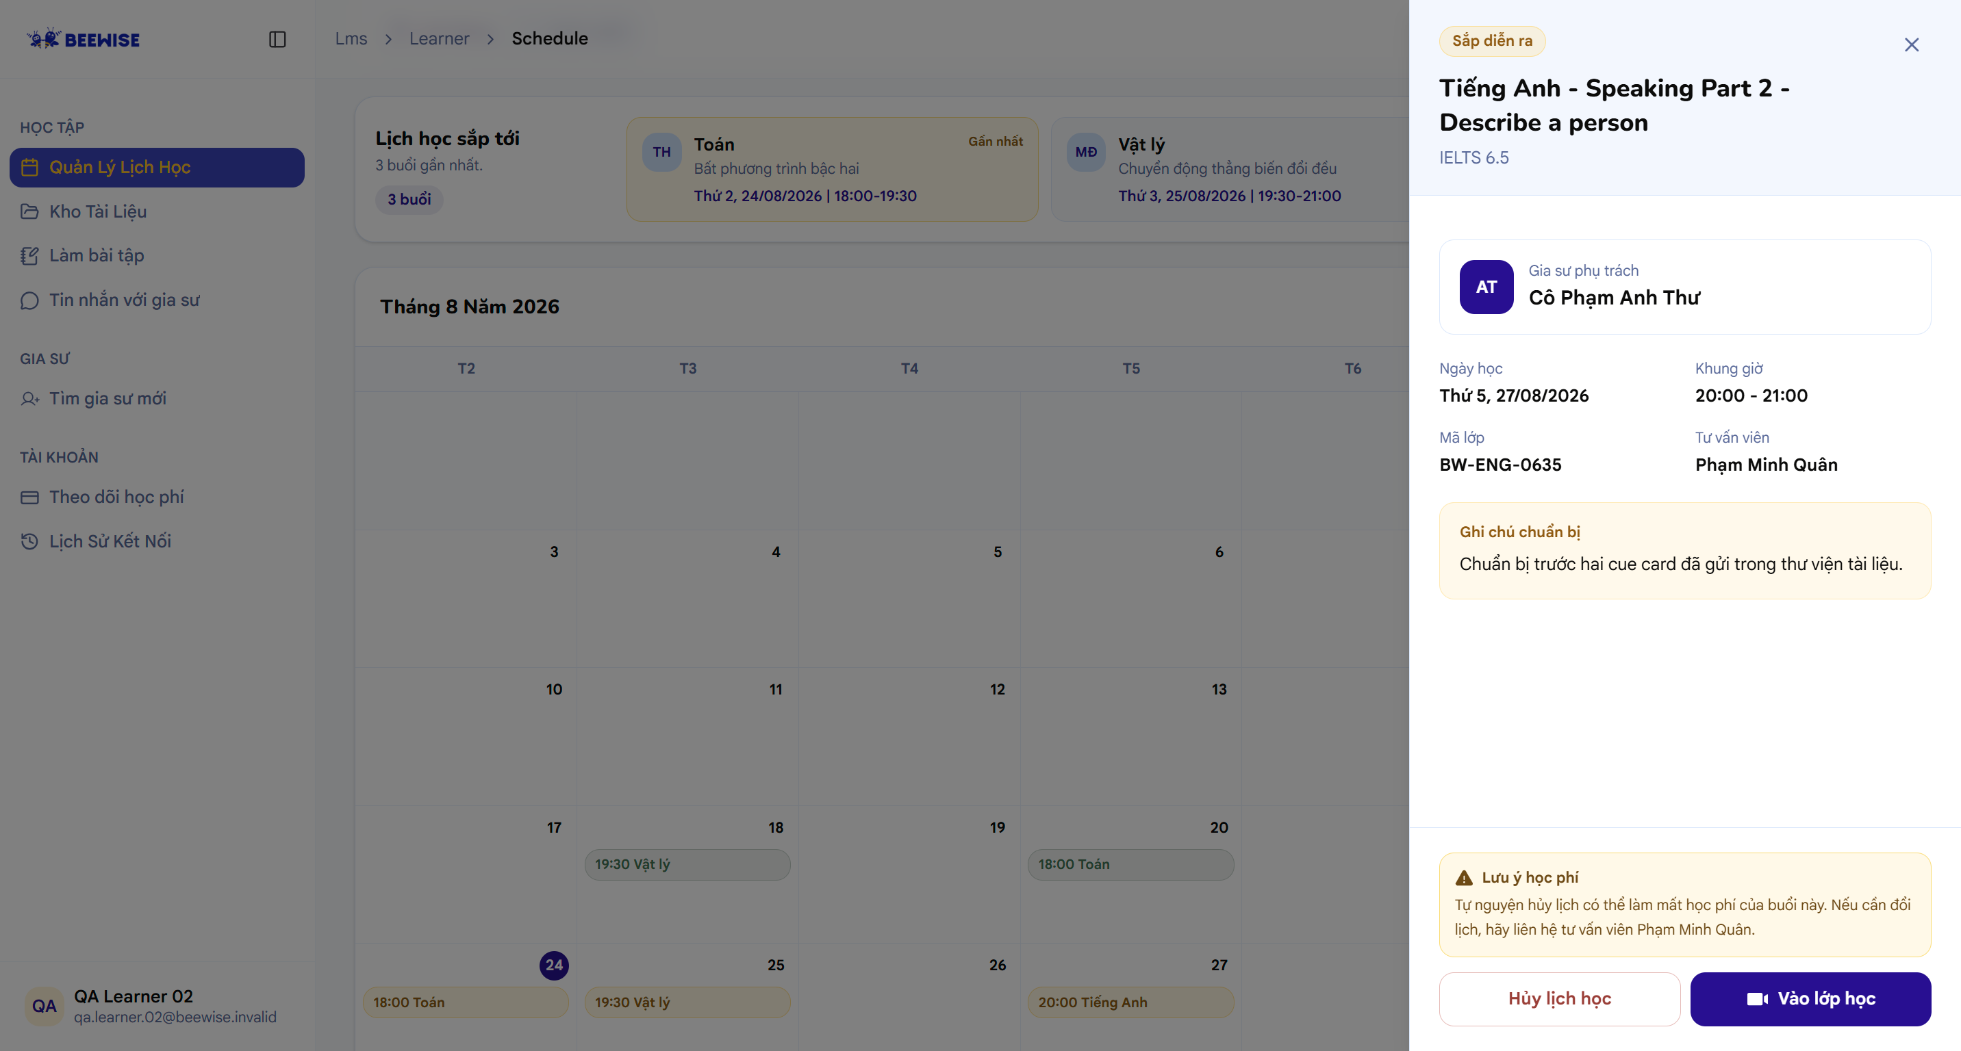Select the 20:00 Tiếng Anh event on 27
The image size is (1961, 1051).
pyautogui.click(x=1130, y=1002)
